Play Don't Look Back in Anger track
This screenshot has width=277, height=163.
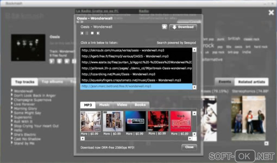coord(35,96)
